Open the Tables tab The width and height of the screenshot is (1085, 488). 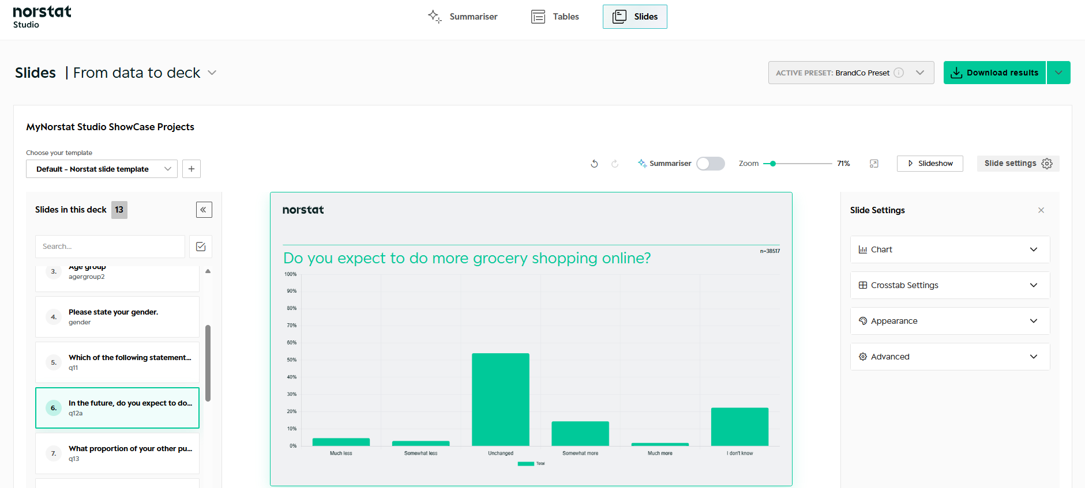pos(555,17)
